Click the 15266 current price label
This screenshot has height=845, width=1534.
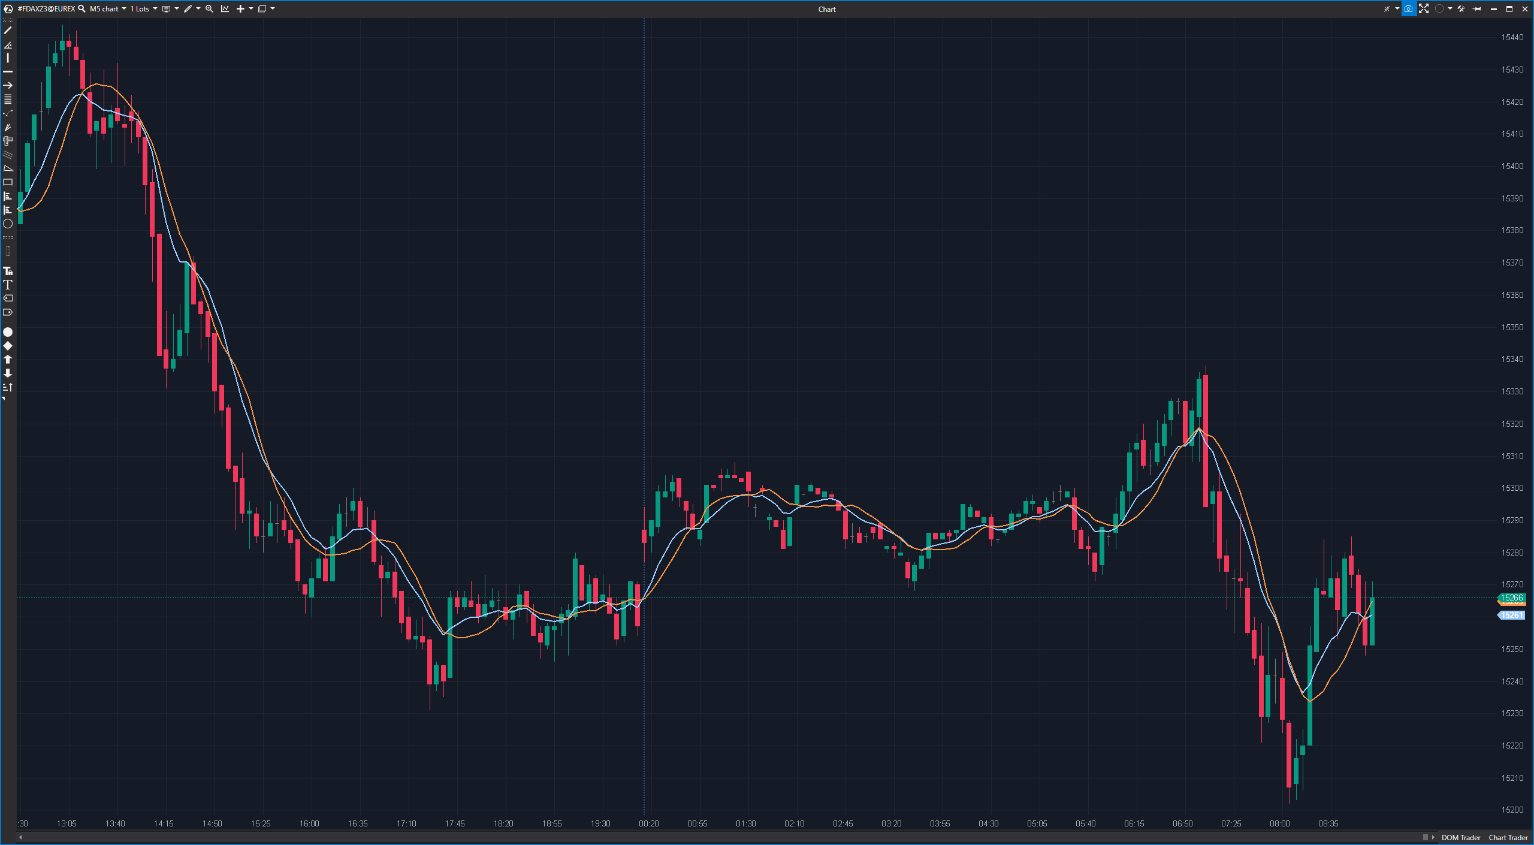[1511, 597]
